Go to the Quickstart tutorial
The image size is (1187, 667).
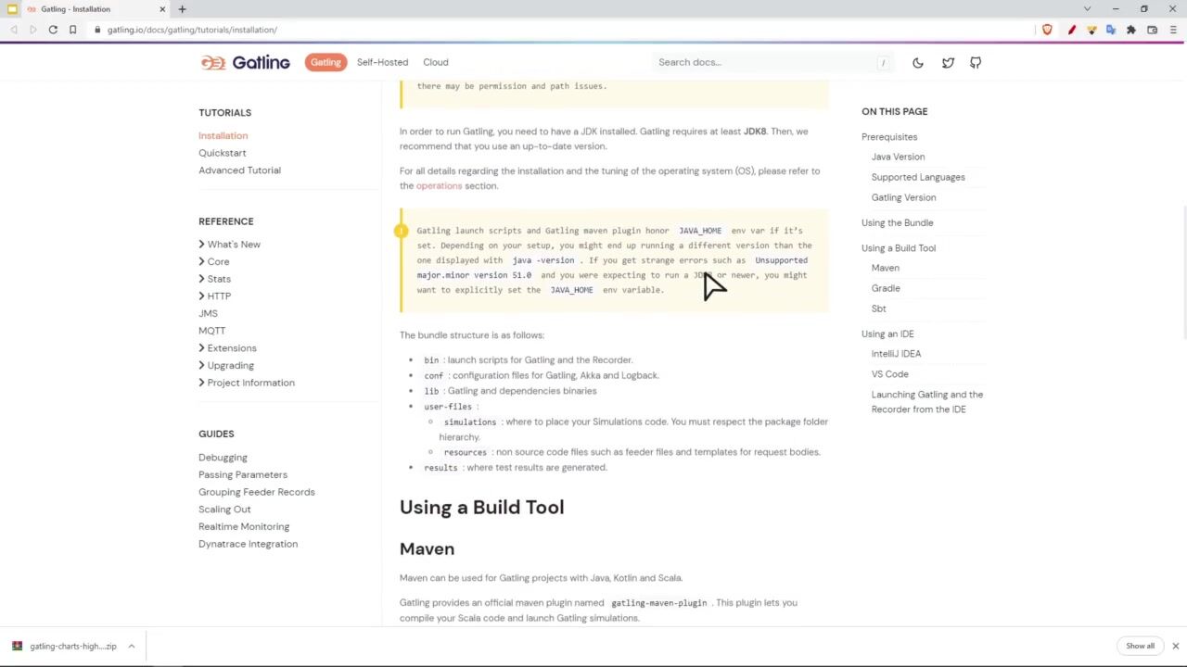(222, 153)
